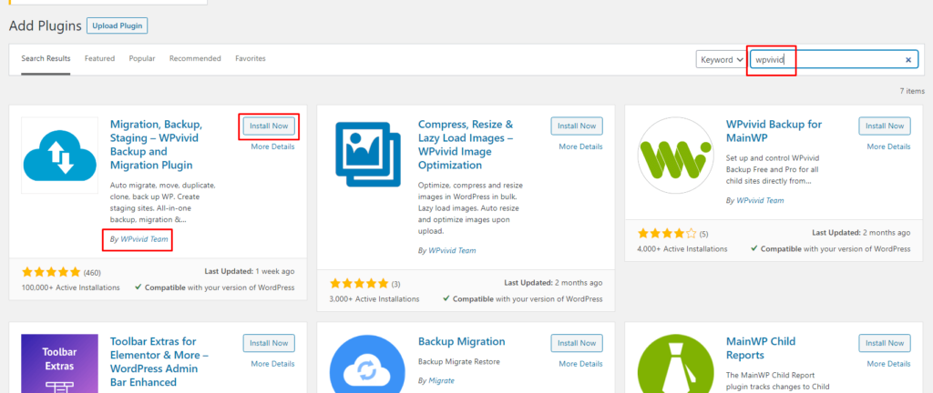Click the '3,000+ Active Installations' text
This screenshot has height=393, width=933.
pos(374,298)
